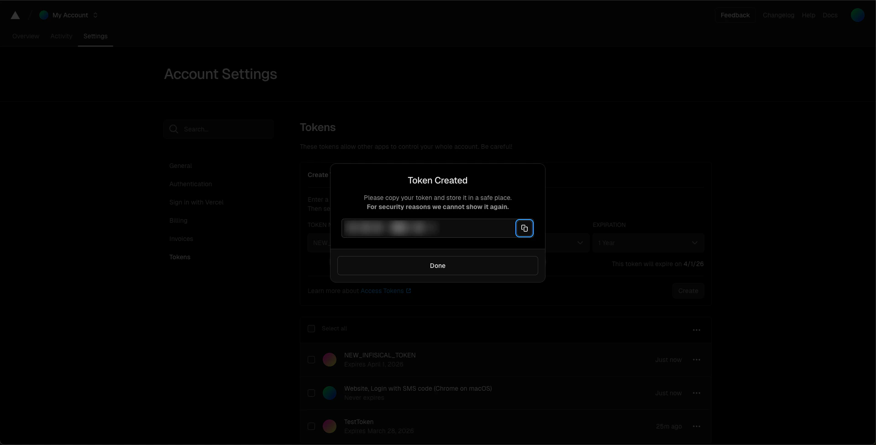
Task: Click the Token Name input field
Action: (x=319, y=243)
